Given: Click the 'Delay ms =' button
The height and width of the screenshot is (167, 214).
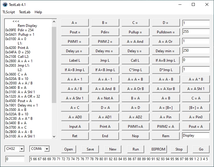Looking at the screenshot, I should (105, 51).
